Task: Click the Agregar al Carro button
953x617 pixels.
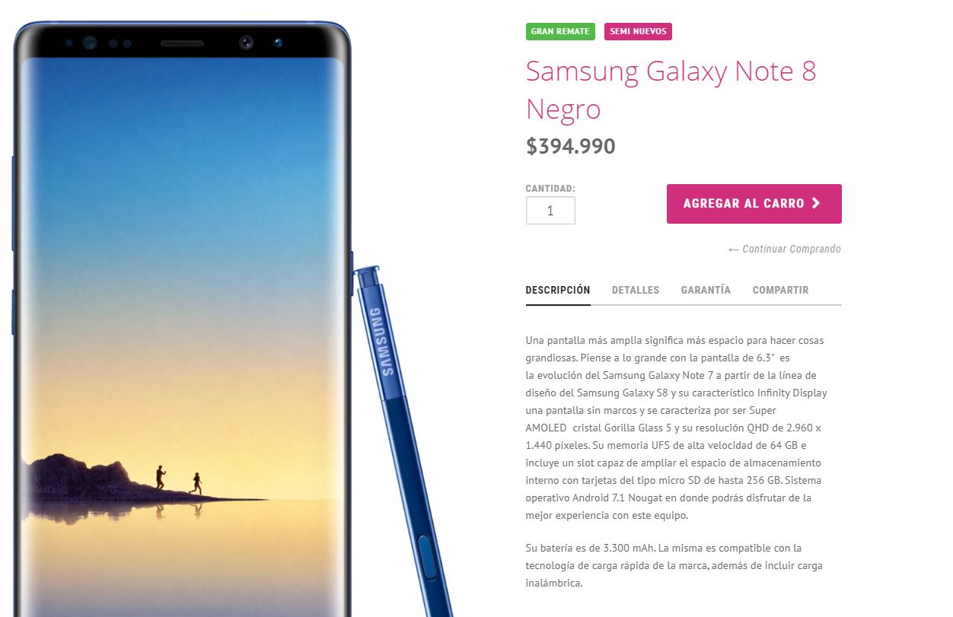Action: 754,204
